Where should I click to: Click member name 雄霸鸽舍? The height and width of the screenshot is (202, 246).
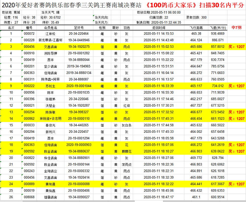pos(51,197)
